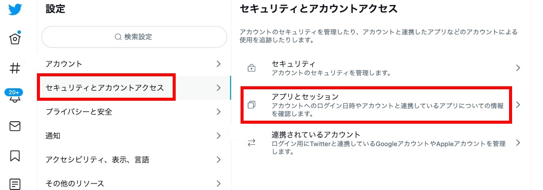
Task: Click the lock icon beside セキュリティ
Action: pyautogui.click(x=252, y=68)
